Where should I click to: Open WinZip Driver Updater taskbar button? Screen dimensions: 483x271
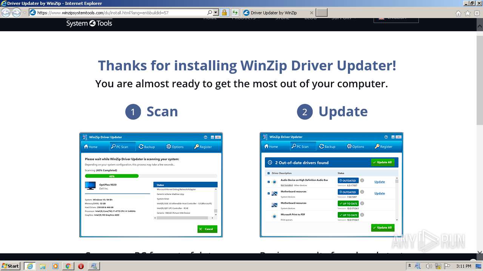[x=94, y=266]
